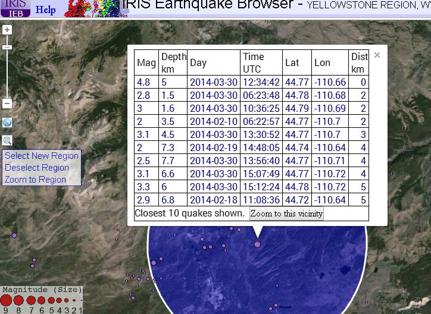Choose Zoom to Region
This screenshot has width=431, height=314.
36,180
